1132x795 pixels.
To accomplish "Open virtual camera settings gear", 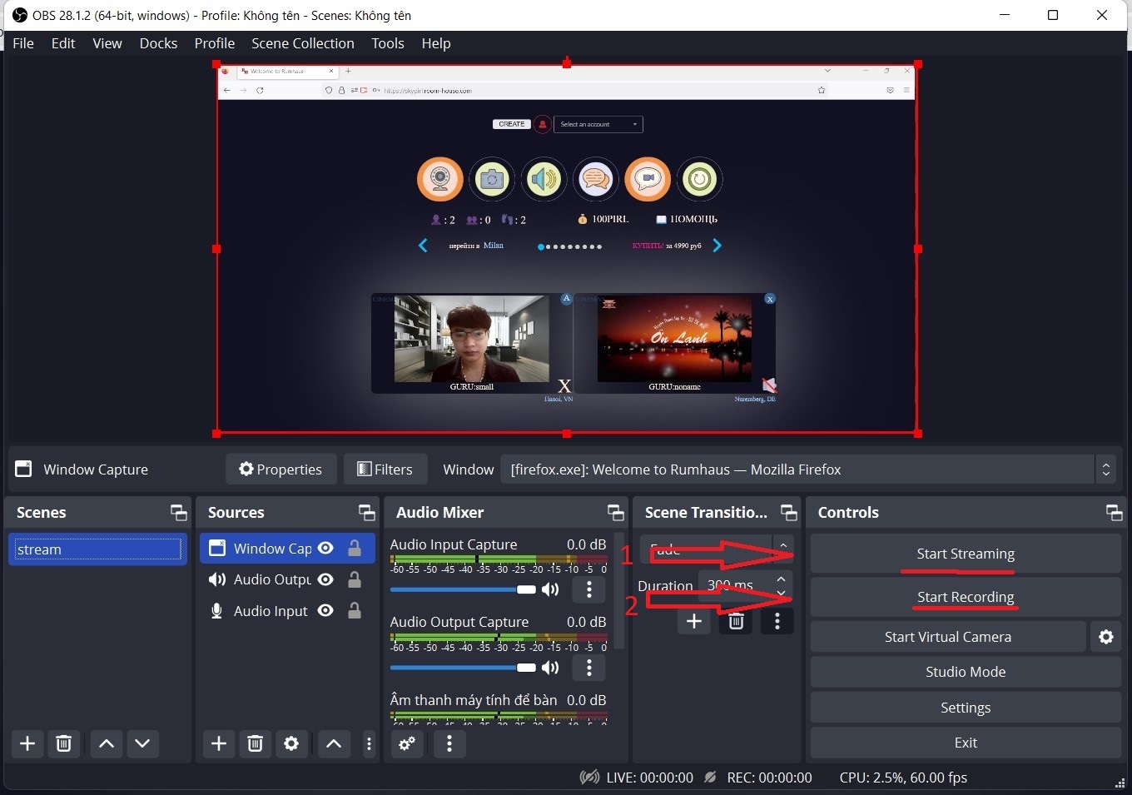I will [x=1105, y=637].
